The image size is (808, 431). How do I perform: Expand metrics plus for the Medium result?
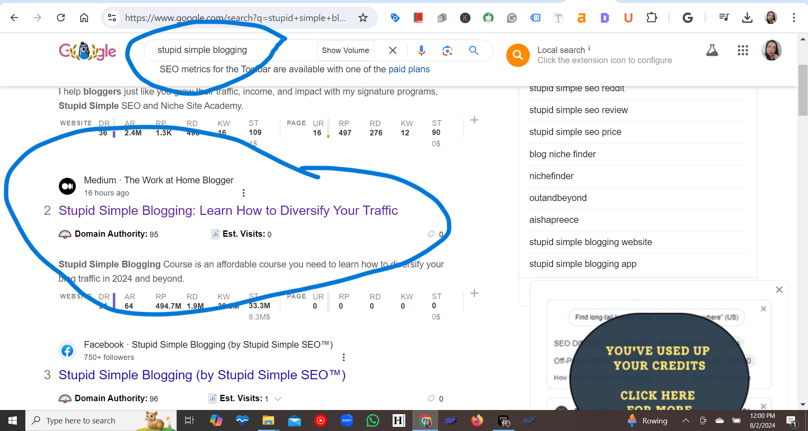click(474, 294)
